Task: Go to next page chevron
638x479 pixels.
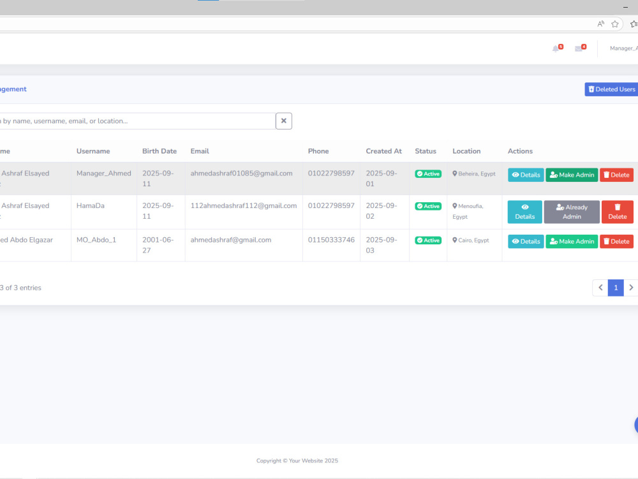Action: pyautogui.click(x=631, y=288)
